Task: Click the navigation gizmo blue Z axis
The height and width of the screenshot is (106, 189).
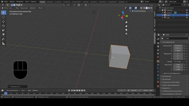Action: [x=123, y=12]
